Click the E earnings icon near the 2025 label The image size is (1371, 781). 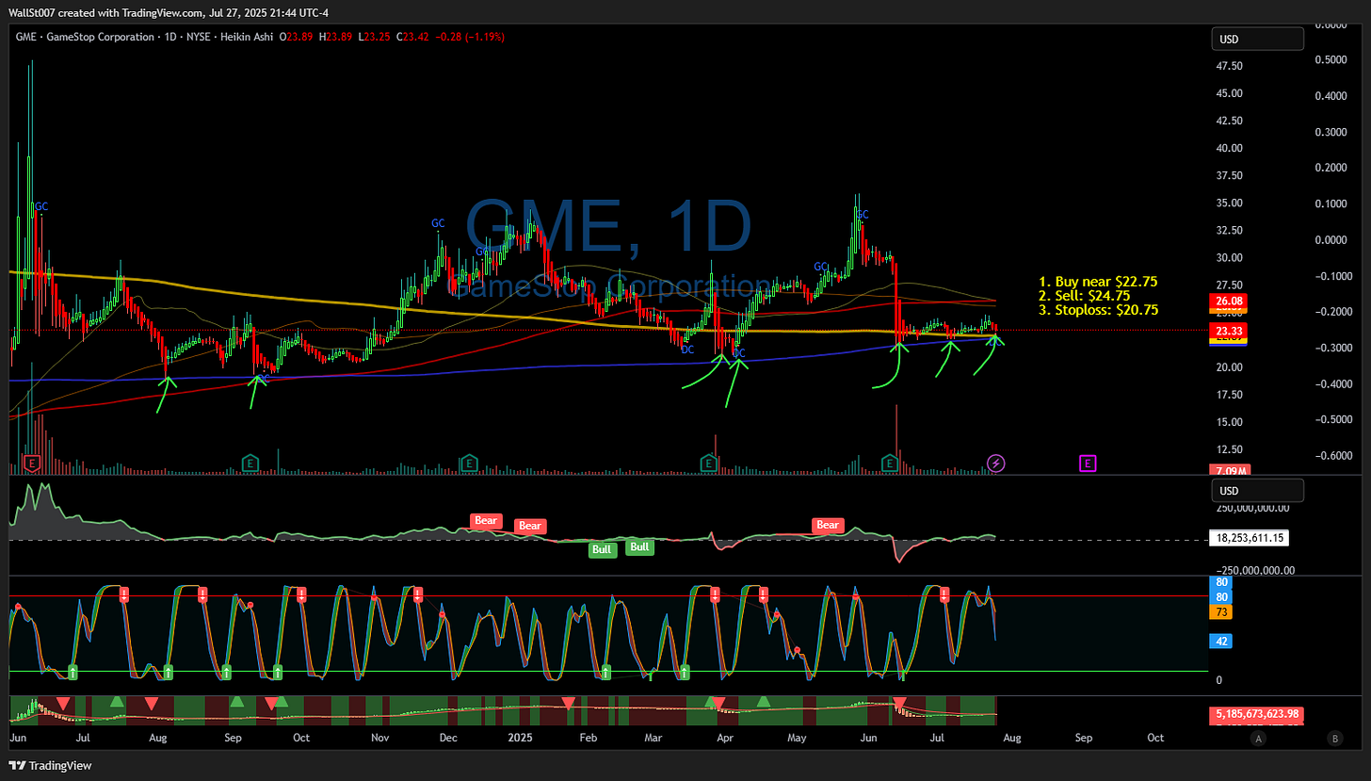point(468,463)
